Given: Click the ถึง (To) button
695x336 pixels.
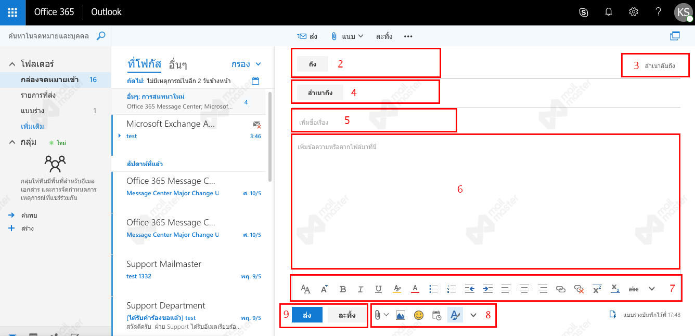Looking at the screenshot, I should click(x=313, y=64).
